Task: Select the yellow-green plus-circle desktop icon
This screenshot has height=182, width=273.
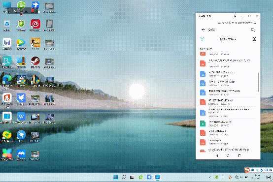Action: (7, 137)
